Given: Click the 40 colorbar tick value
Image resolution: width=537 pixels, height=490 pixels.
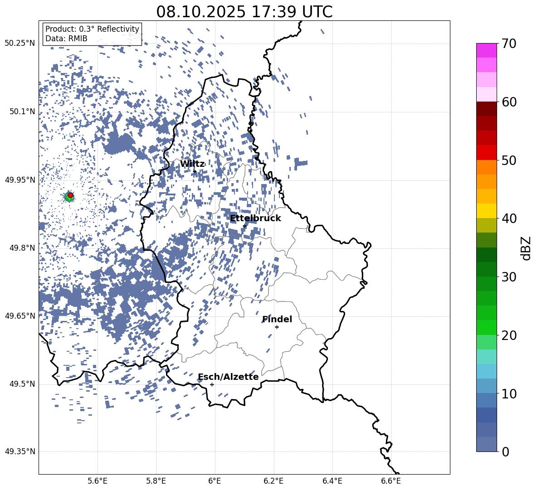Looking at the screenshot, I should [x=509, y=218].
